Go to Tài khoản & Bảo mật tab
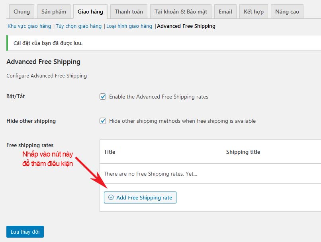The width and height of the screenshot is (321, 242). pos(181,12)
